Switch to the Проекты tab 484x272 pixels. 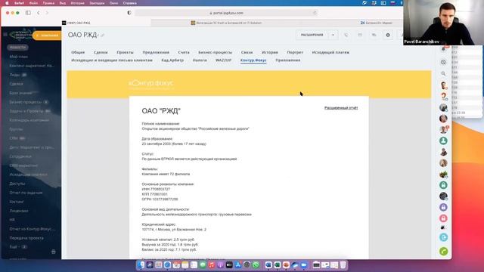(125, 52)
